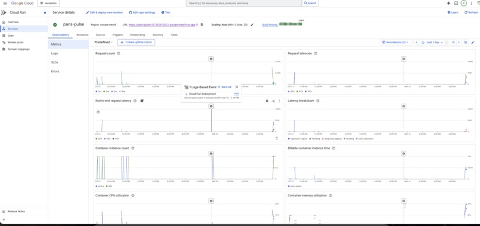Click the dark badge beside End-to-end latency title
Image resolution: width=480 pixels, height=226 pixels.
pyautogui.click(x=142, y=101)
